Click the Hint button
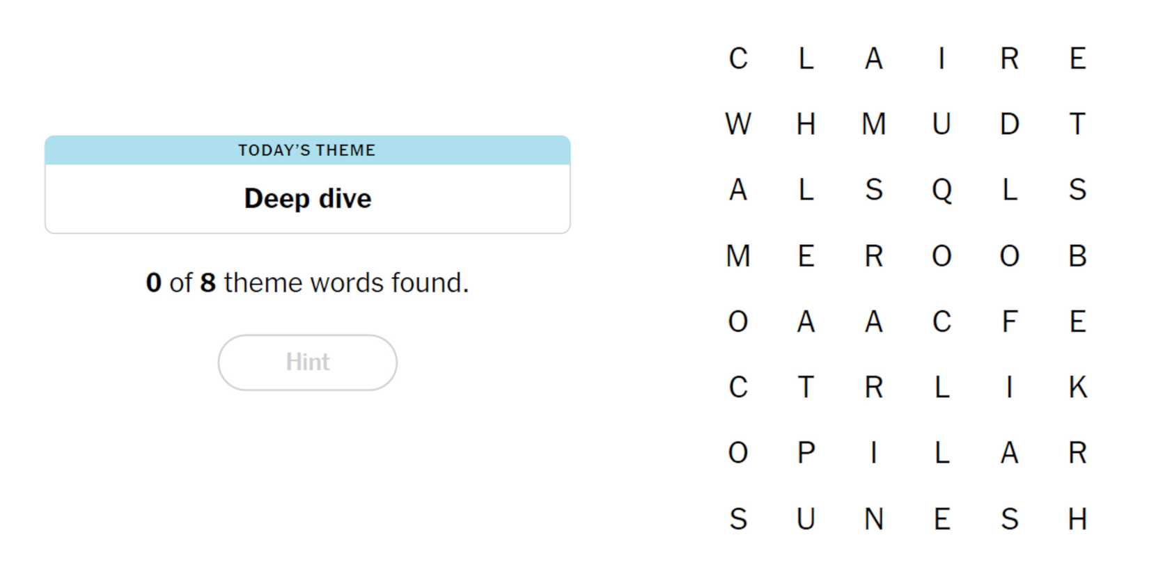 tap(307, 362)
